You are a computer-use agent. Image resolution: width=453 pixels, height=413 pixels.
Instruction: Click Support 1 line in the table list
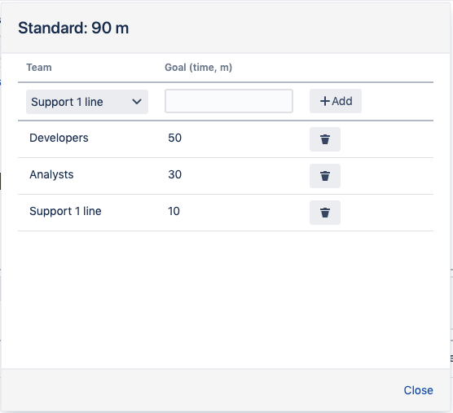coord(65,211)
